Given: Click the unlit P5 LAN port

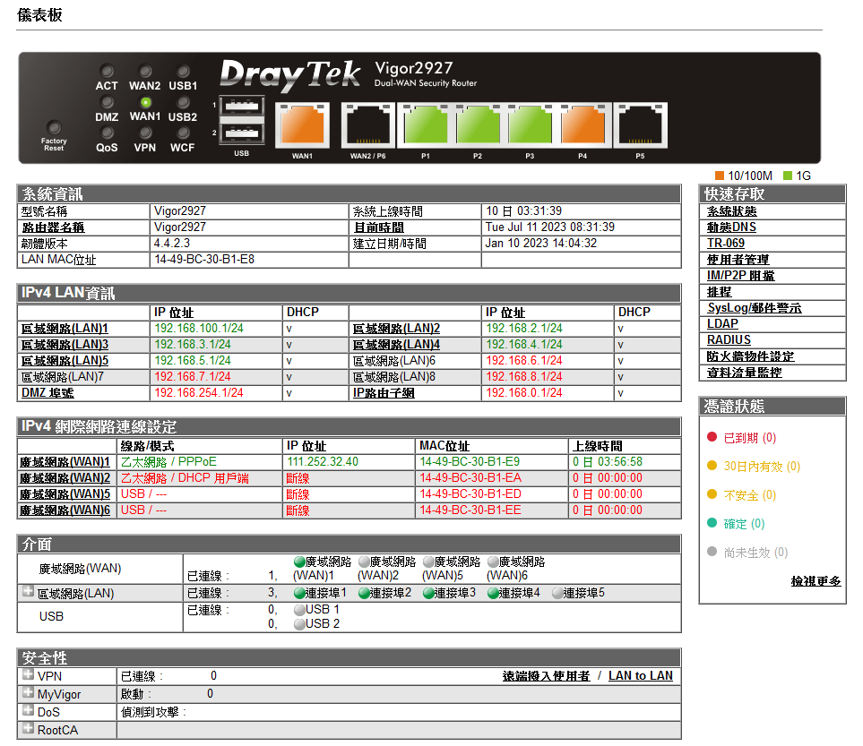Looking at the screenshot, I should pos(640,124).
